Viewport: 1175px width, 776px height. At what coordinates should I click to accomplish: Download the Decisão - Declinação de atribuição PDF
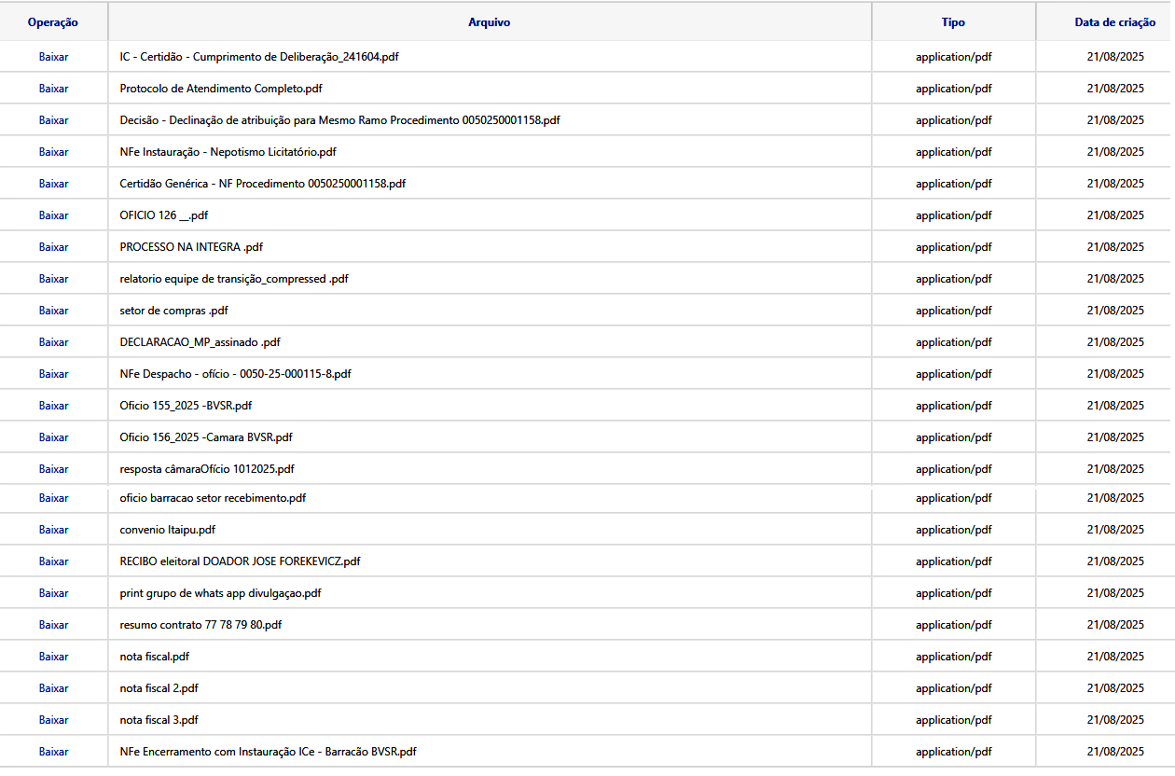(53, 120)
